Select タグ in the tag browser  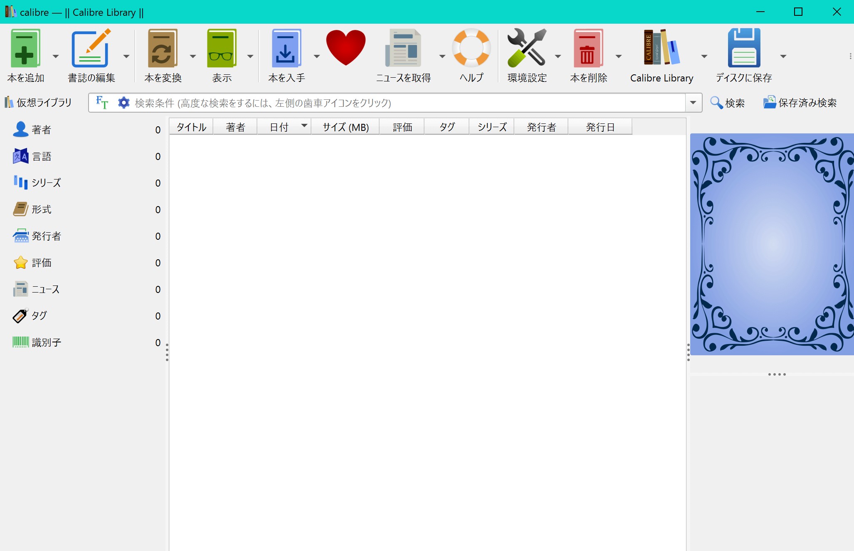click(86, 316)
